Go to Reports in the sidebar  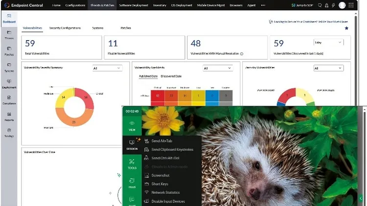pos(9,115)
